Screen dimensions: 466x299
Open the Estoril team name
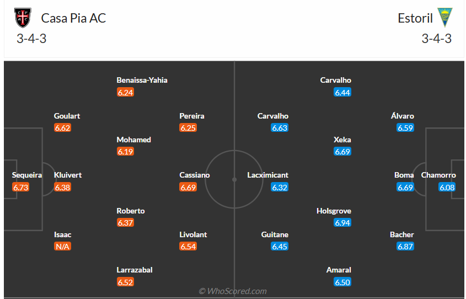415,18
